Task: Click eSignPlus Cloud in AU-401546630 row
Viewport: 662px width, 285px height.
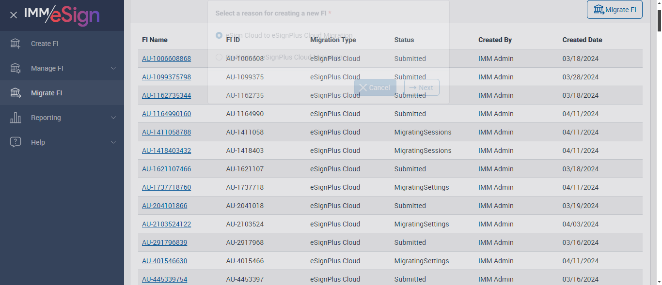Action: coord(335,261)
